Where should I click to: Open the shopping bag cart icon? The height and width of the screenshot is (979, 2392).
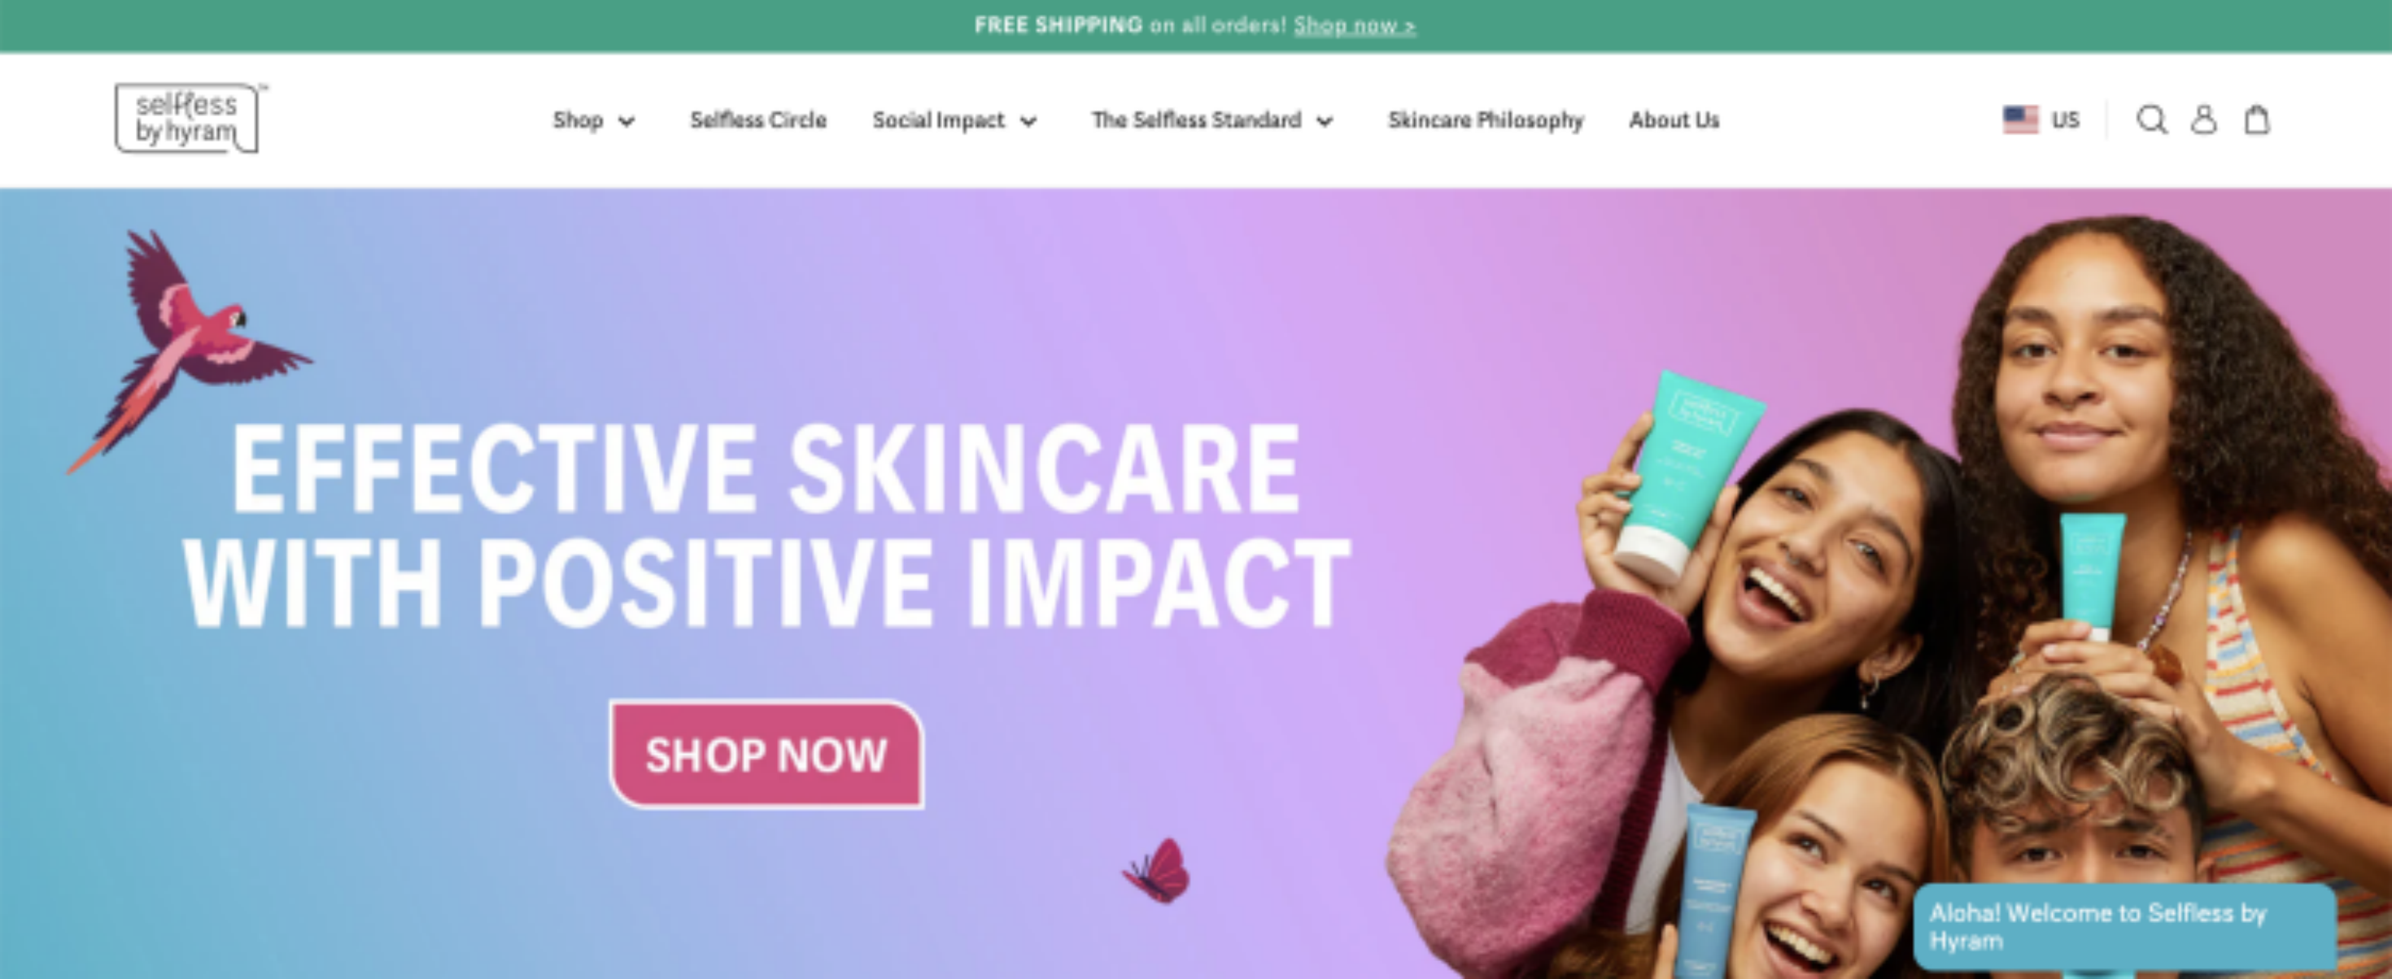coord(2256,120)
